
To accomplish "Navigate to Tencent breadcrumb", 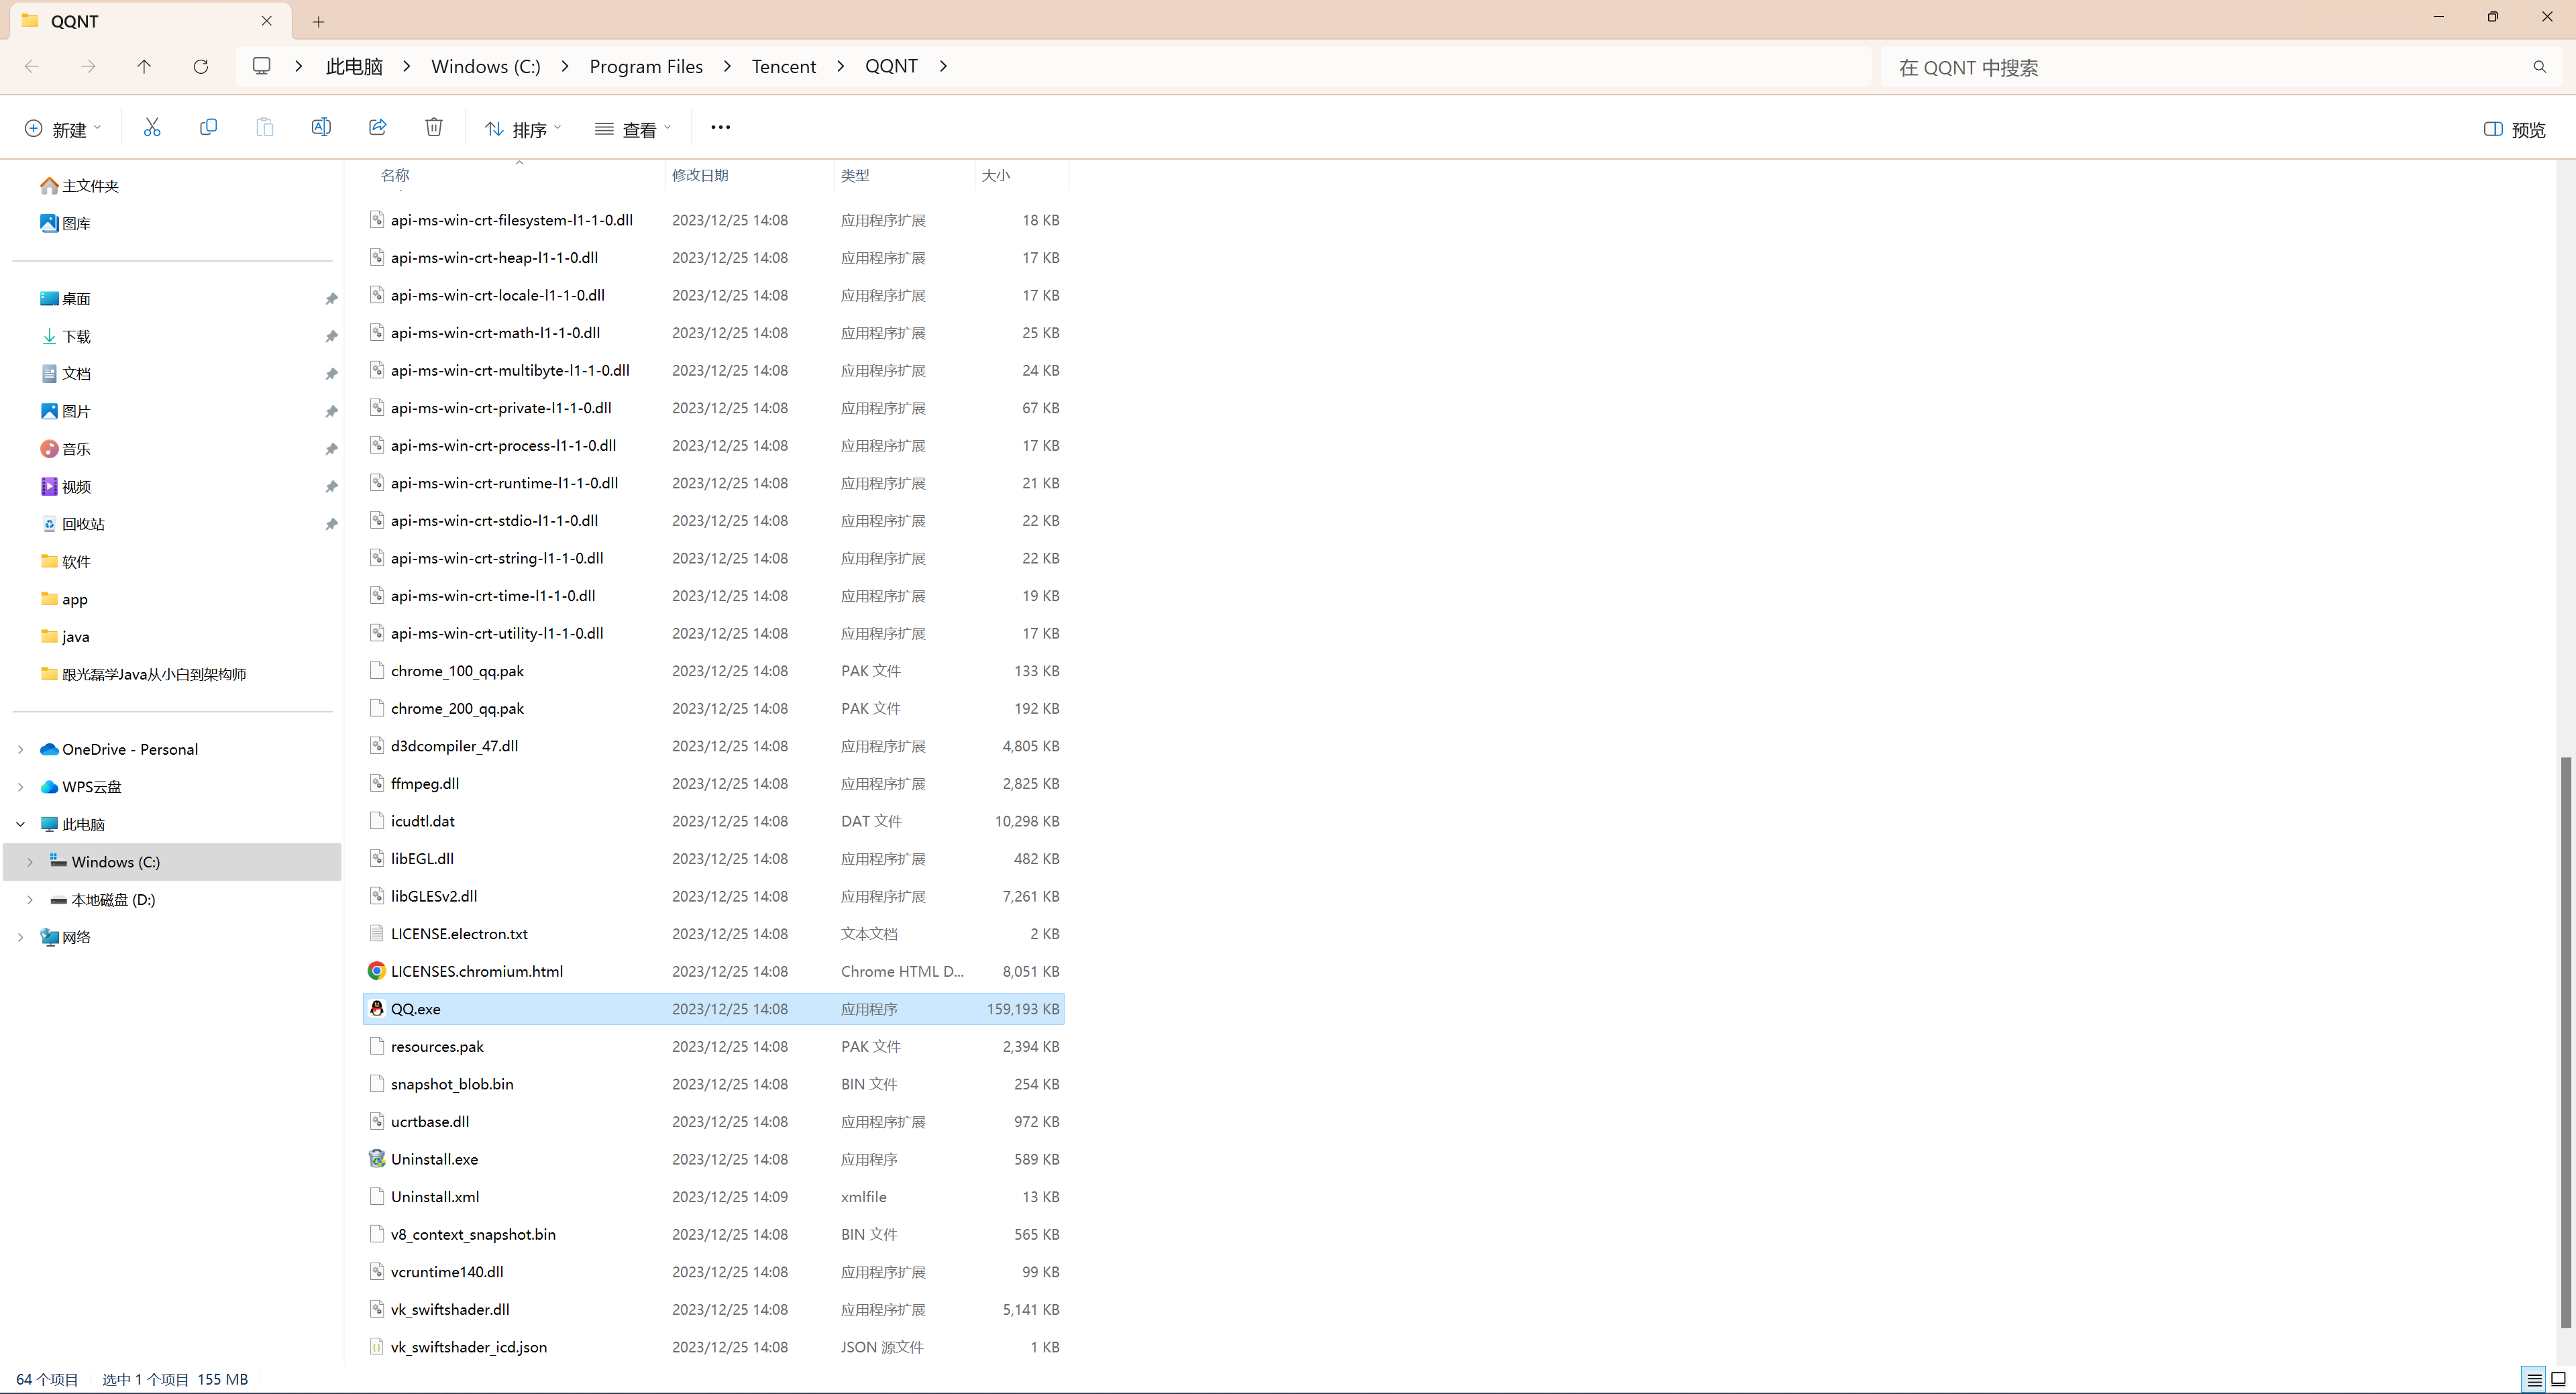I will coord(784,66).
